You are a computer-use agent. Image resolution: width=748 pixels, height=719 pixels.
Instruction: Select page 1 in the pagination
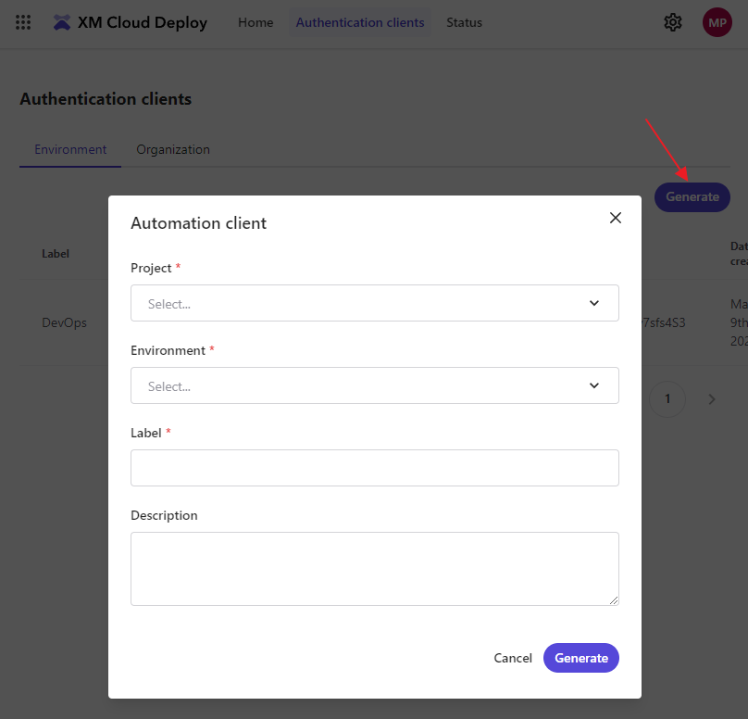[667, 398]
